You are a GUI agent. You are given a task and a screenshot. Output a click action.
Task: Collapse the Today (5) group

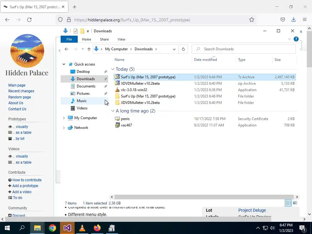(x=113, y=69)
